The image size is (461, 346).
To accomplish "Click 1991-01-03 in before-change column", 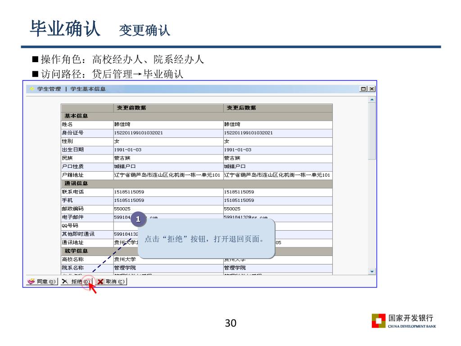I will [127, 150].
